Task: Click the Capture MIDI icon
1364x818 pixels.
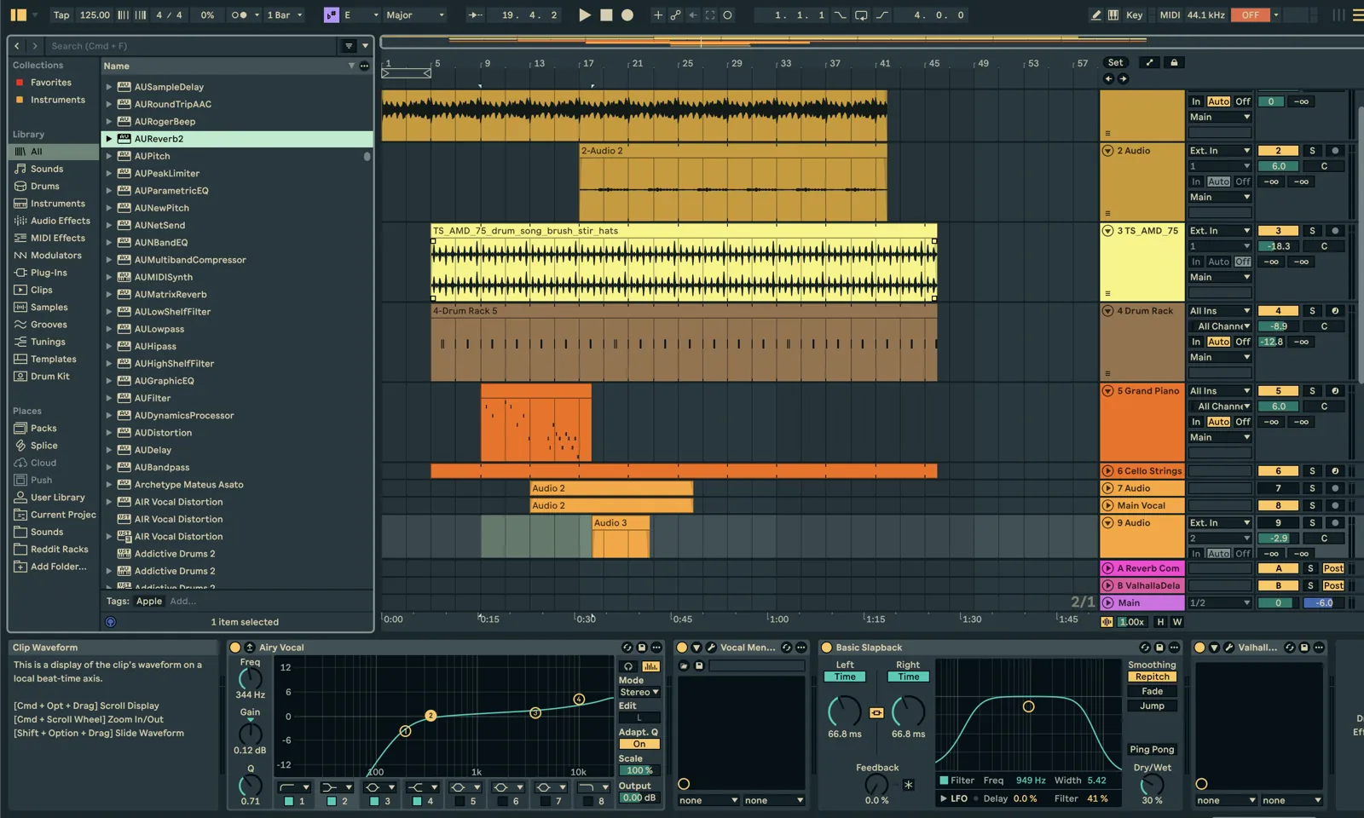Action: pyautogui.click(x=710, y=14)
